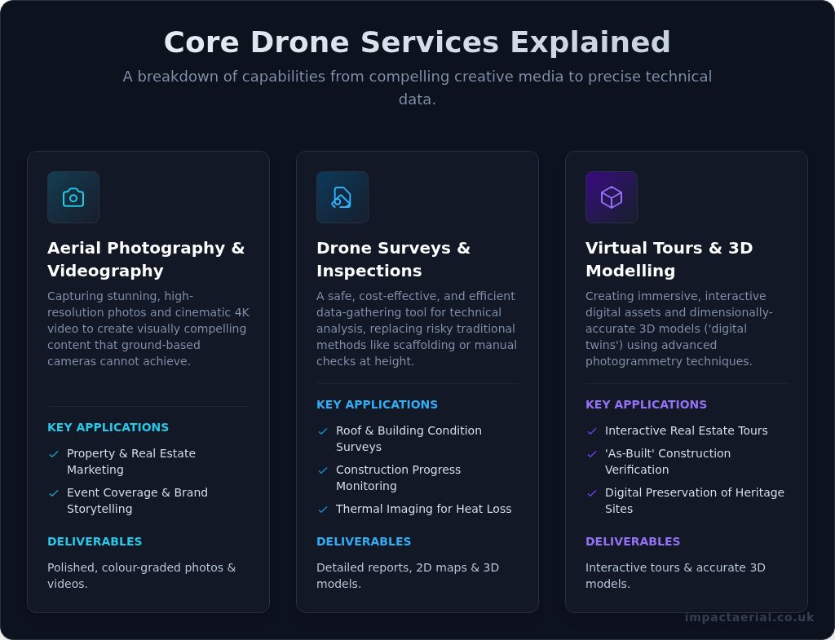Click 'Digital Preservation of Heritage Sites' list item
The image size is (835, 640).
point(695,501)
